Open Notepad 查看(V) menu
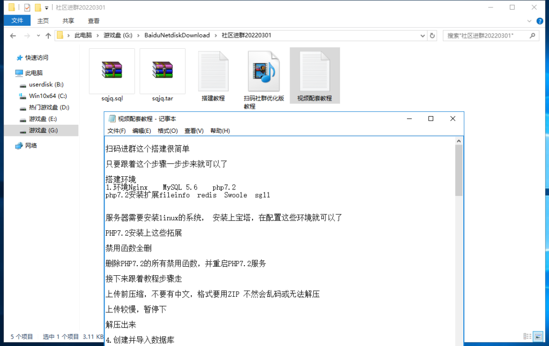This screenshot has height=346, width=549. (x=194, y=131)
